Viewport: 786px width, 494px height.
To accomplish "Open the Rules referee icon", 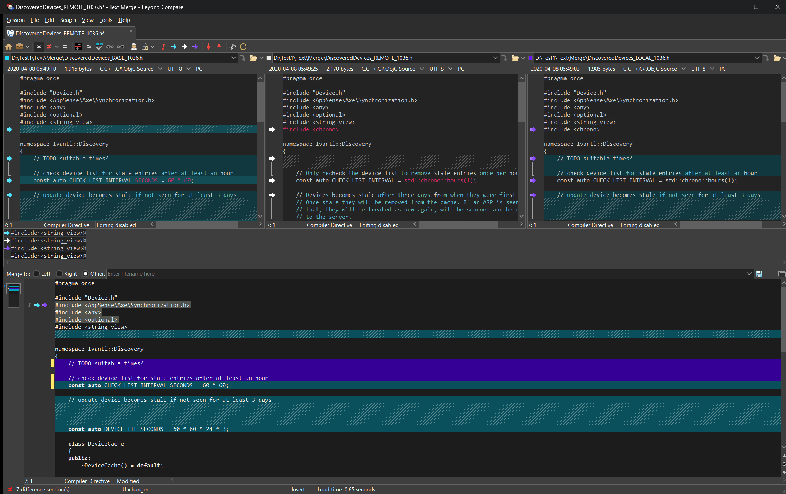I will [134, 47].
